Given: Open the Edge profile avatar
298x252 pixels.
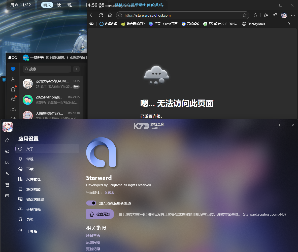Looking at the screenshot, I should [x=284, y=15].
